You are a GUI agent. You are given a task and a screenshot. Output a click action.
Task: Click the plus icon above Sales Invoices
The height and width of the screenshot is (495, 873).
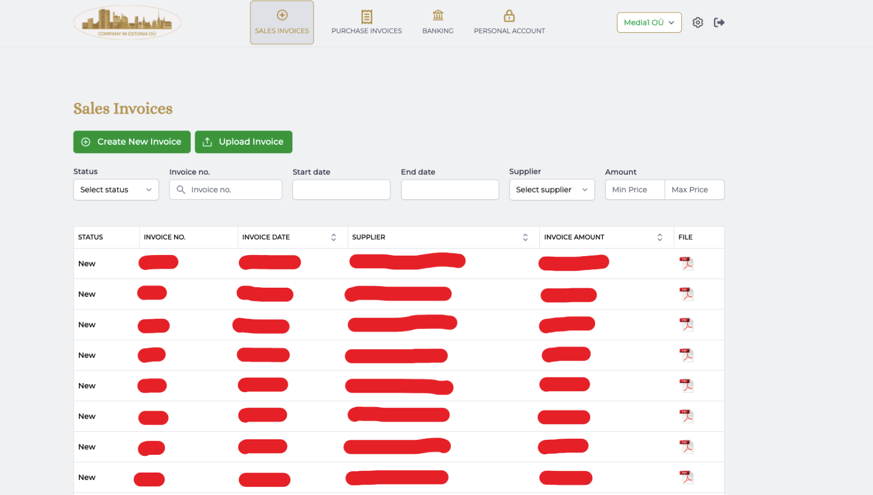(281, 16)
